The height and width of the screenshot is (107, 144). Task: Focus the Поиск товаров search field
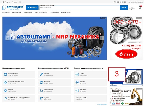coord(80,7)
